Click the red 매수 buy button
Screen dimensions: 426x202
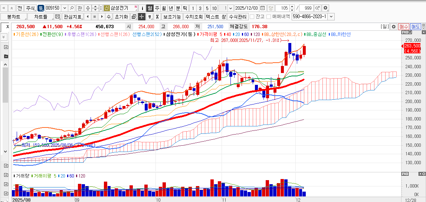point(403,27)
